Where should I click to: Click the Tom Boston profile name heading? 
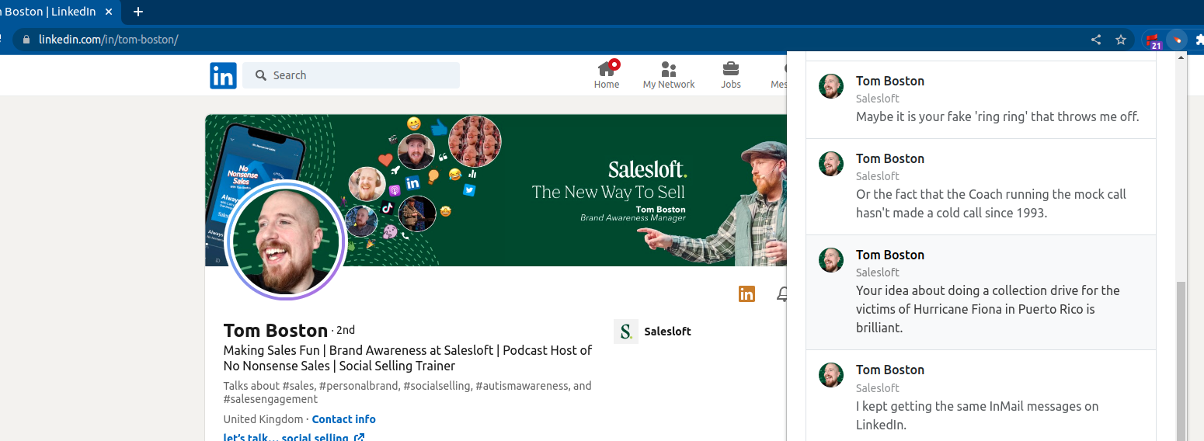coord(276,330)
